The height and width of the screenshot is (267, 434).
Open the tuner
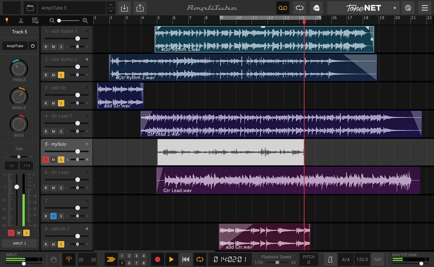click(68, 259)
